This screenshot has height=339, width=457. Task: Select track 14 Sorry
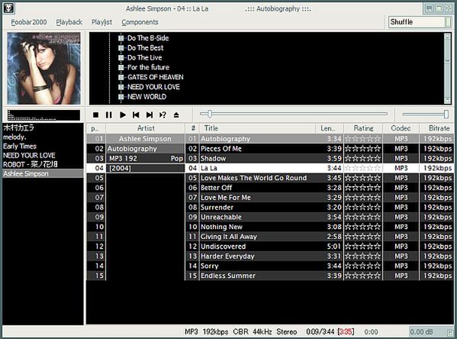click(x=270, y=266)
